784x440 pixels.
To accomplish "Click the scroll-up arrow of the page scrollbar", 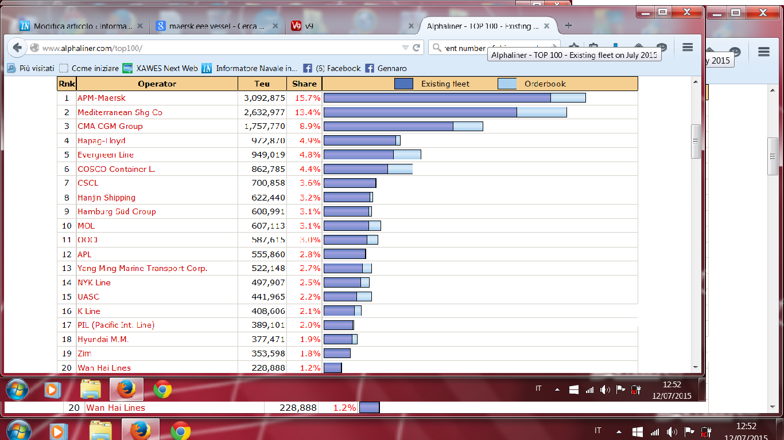I will [696, 81].
